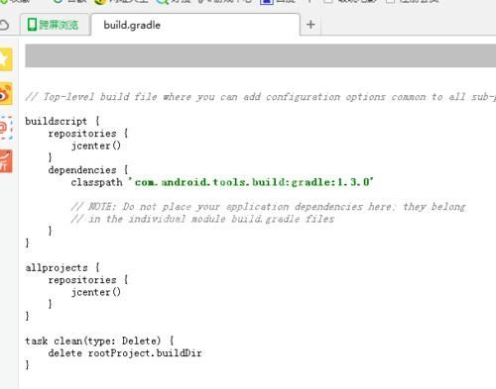Viewport: 496px width, 389px height.
Task: Click 'jcenter()' inside allprojects block
Action: (96, 292)
